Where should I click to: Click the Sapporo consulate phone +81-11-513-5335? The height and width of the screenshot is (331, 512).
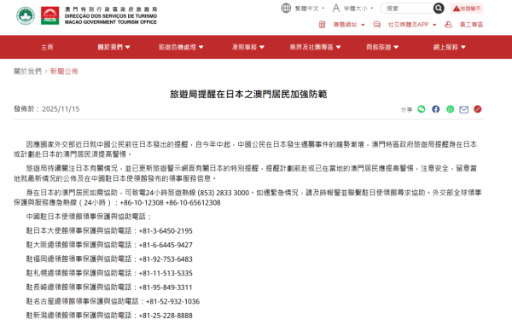tap(166, 273)
